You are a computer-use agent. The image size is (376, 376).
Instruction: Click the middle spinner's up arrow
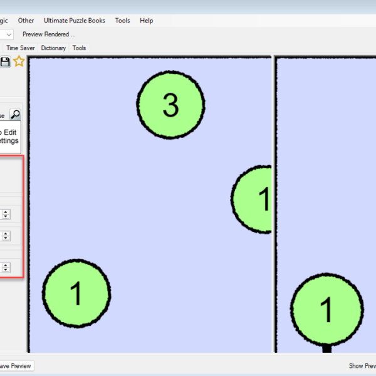tap(6, 234)
